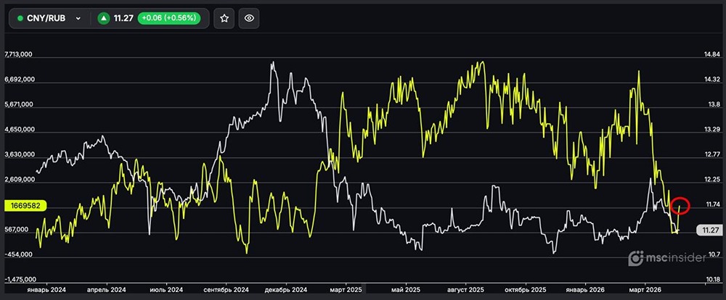Click the 2,609,000 left axis label
This screenshot has height=300, width=726.
pos(20,180)
